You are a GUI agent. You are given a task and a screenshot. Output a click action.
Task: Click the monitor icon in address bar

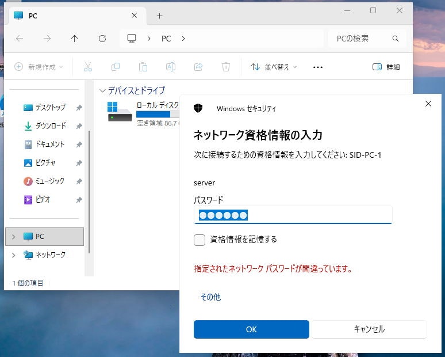pos(132,38)
